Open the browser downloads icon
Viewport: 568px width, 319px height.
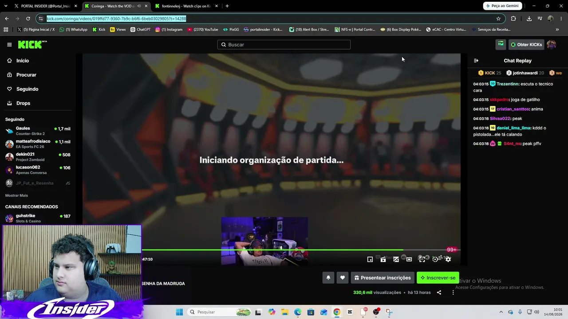click(x=529, y=19)
